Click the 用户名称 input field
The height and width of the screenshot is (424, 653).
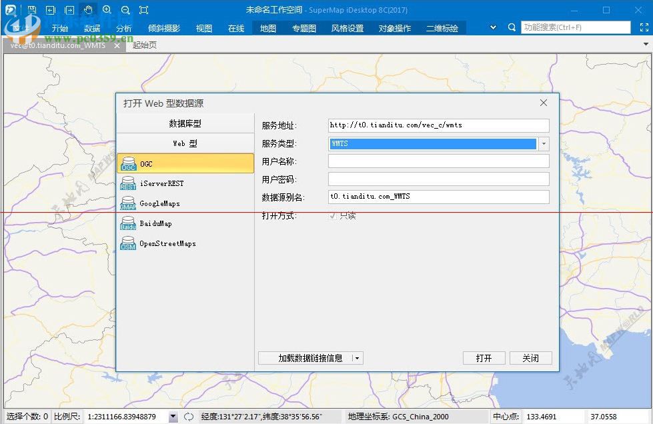(x=438, y=161)
